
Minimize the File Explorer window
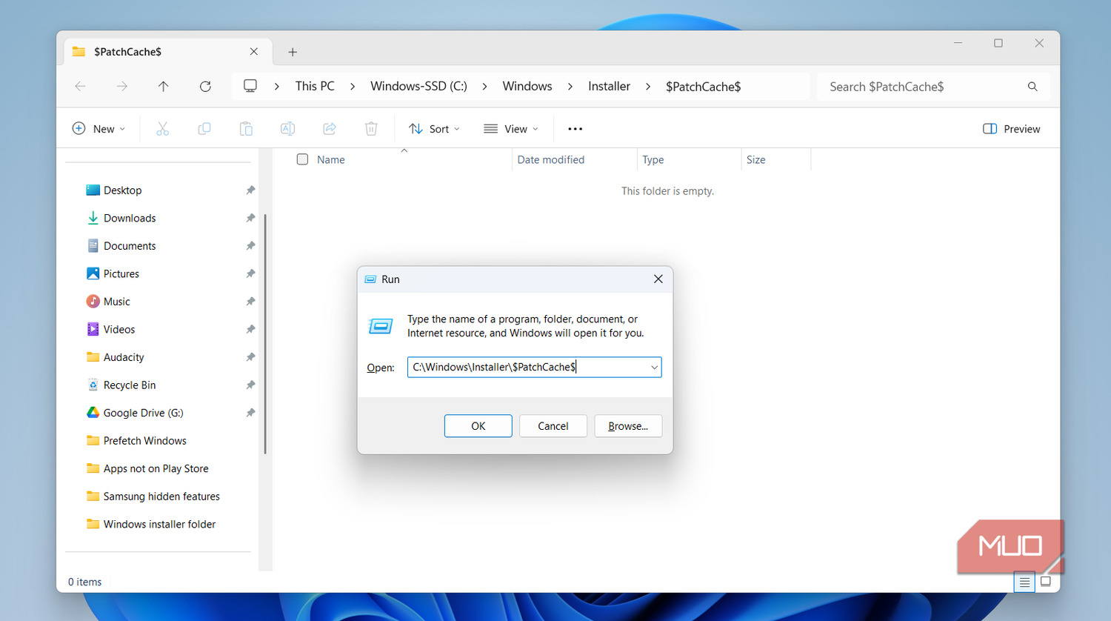(958, 43)
